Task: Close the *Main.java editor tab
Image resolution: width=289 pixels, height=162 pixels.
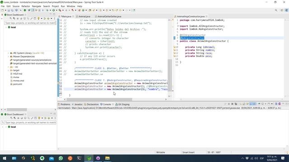Action: point(73,16)
